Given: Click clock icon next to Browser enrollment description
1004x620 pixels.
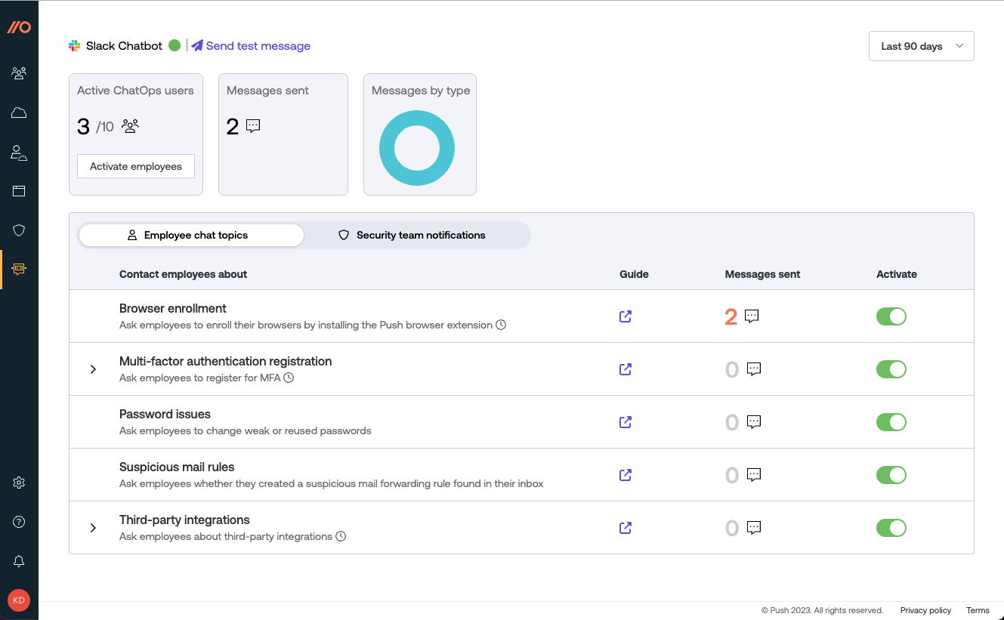Looking at the screenshot, I should [x=501, y=325].
